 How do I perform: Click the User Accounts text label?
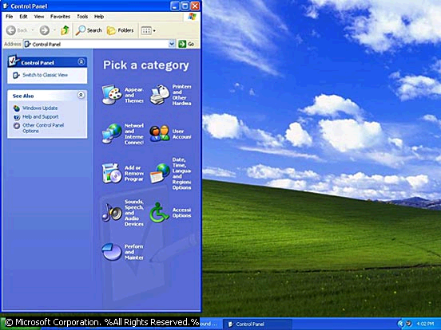click(x=181, y=134)
